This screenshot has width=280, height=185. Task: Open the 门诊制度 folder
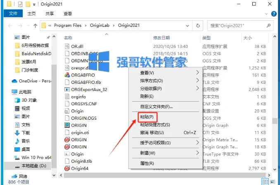(26, 70)
